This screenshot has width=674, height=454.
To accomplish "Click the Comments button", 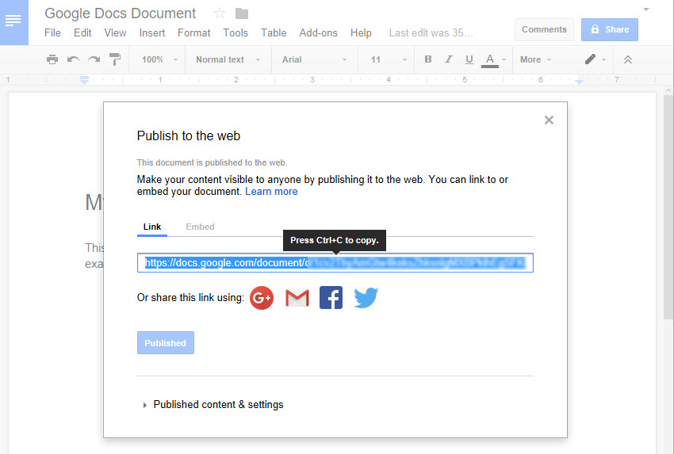I will coord(544,29).
